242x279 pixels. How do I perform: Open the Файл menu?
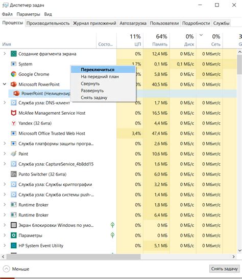point(7,14)
